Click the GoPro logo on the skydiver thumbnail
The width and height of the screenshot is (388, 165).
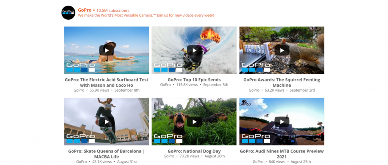pyautogui.click(x=168, y=67)
